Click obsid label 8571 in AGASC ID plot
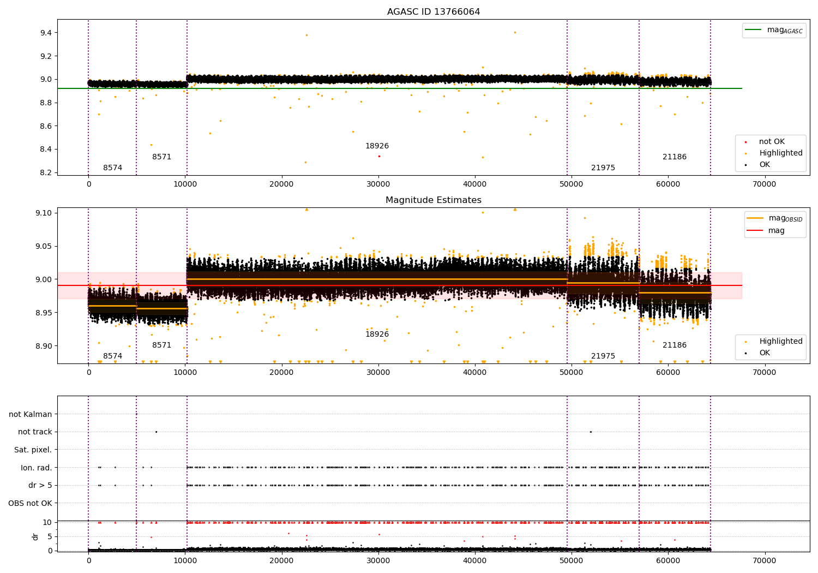This screenshot has height=573, width=818. coord(162,157)
